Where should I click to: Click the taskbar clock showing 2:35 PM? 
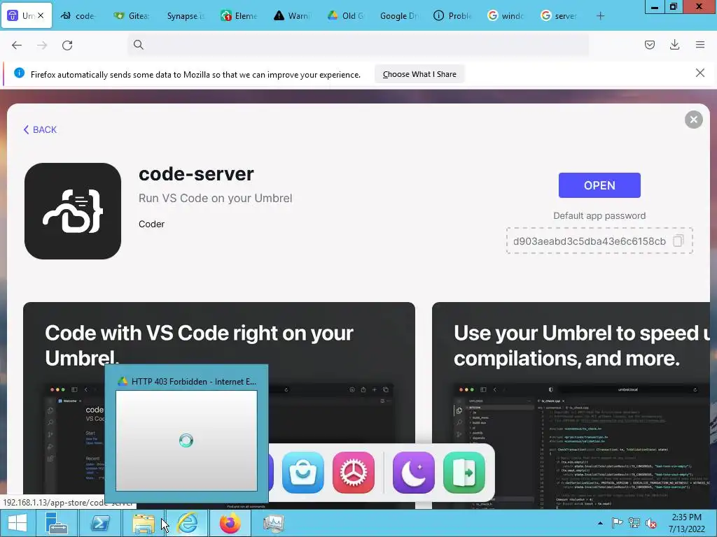coord(686,523)
